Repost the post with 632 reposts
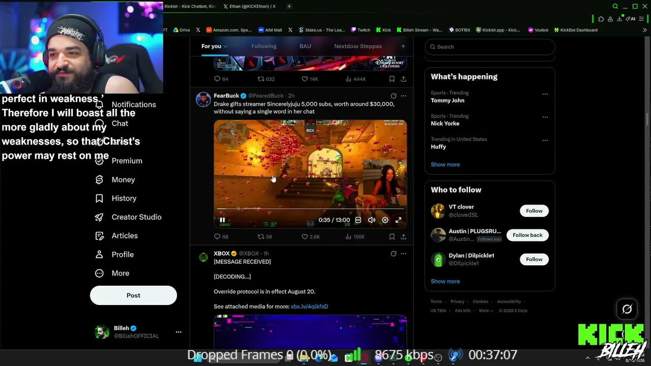 tap(266, 79)
